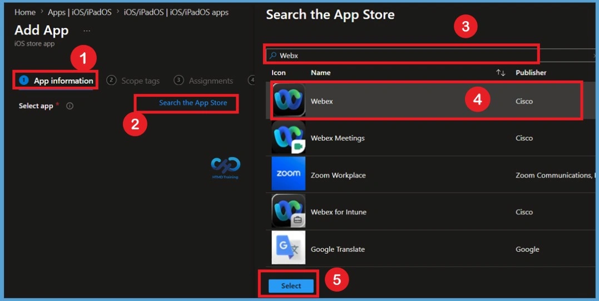Select the Google Translate name text

[338, 249]
